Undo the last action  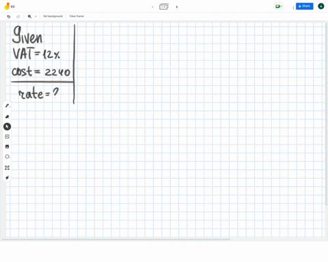point(9,16)
